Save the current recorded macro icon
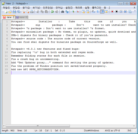 [130, 12]
